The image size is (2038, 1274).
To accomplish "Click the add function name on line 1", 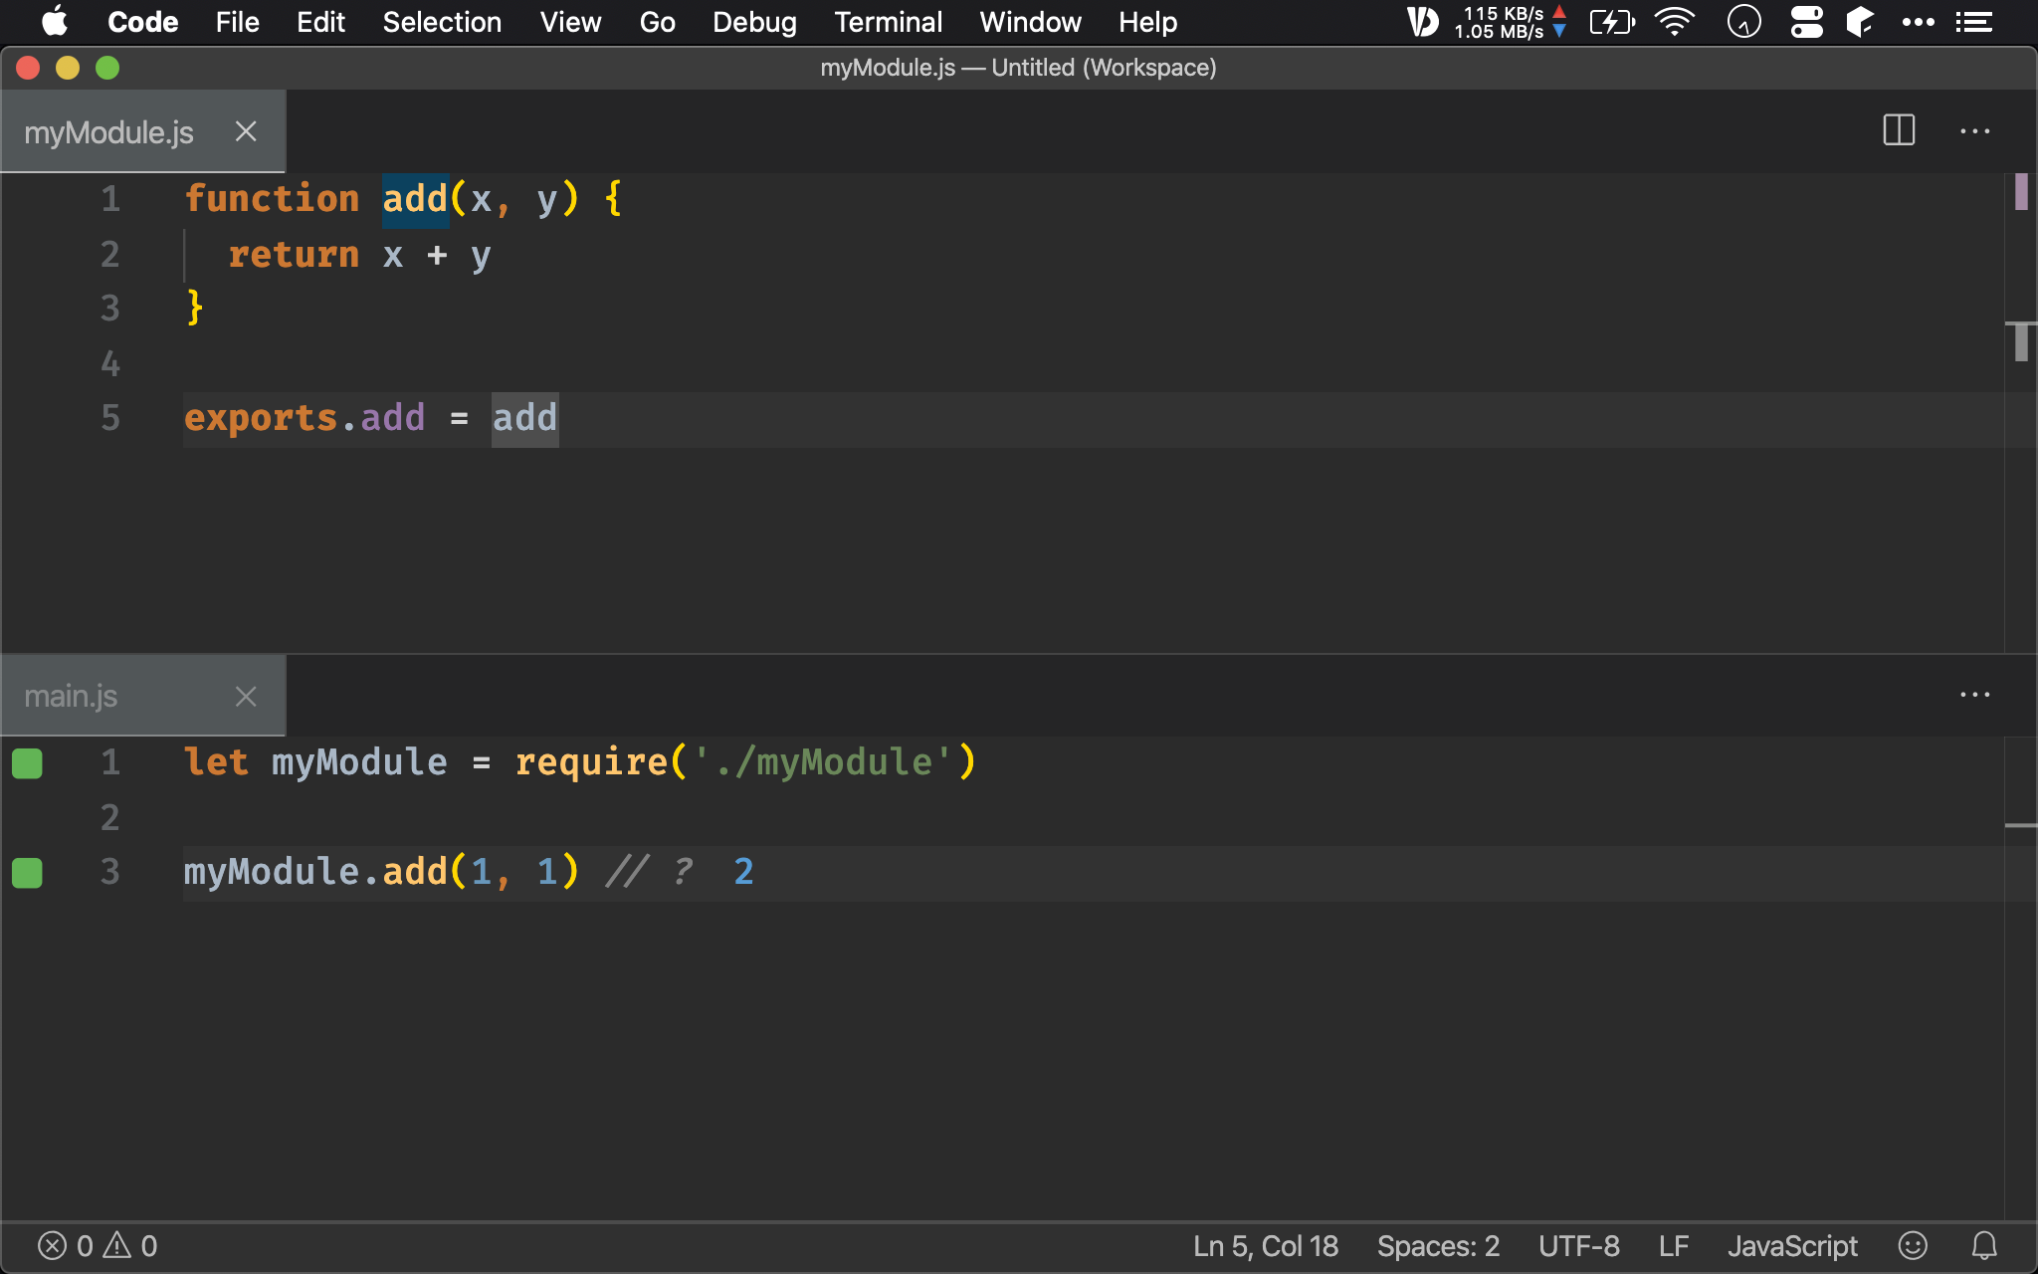I will coord(415,199).
